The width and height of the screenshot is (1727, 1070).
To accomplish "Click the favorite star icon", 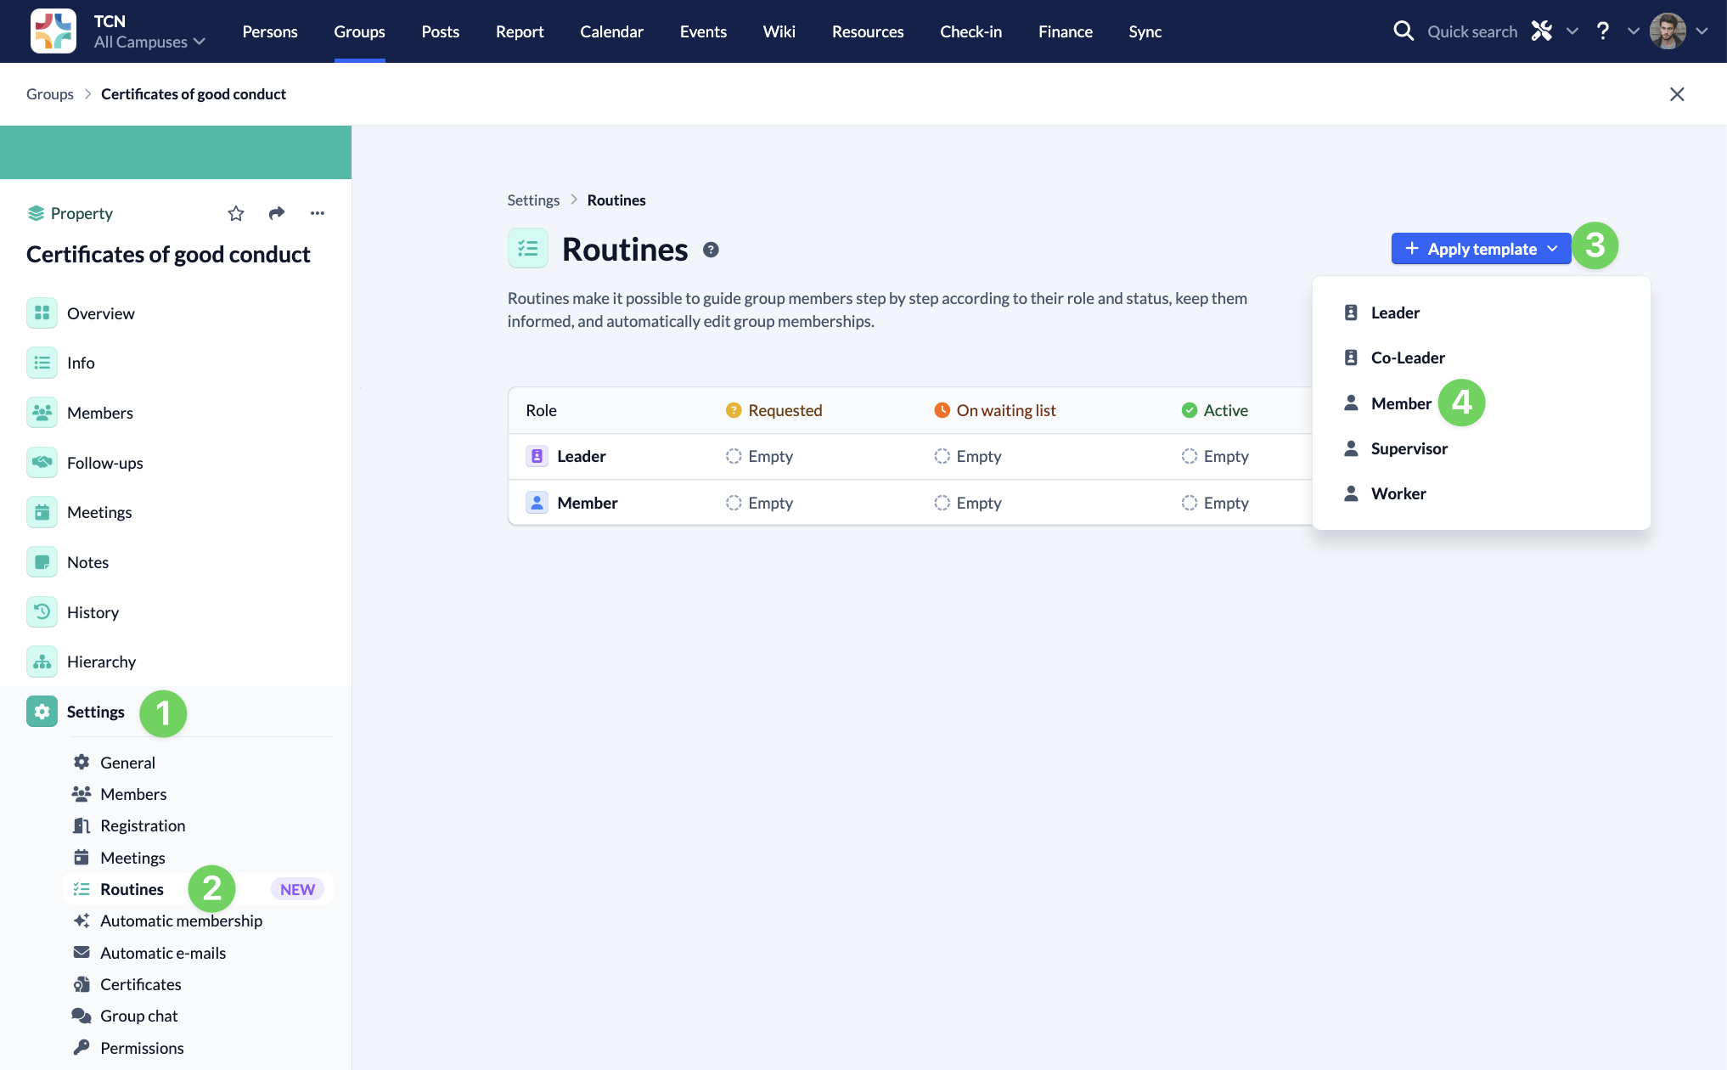I will coord(236,213).
